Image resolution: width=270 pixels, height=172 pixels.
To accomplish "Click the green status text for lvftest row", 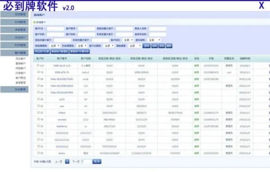I will (197, 113).
